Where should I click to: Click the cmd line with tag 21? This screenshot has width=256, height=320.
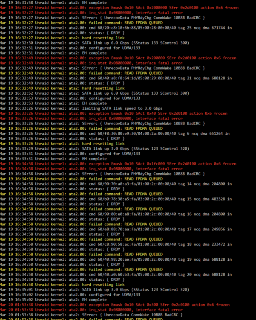pyautogui.click(x=116, y=78)
